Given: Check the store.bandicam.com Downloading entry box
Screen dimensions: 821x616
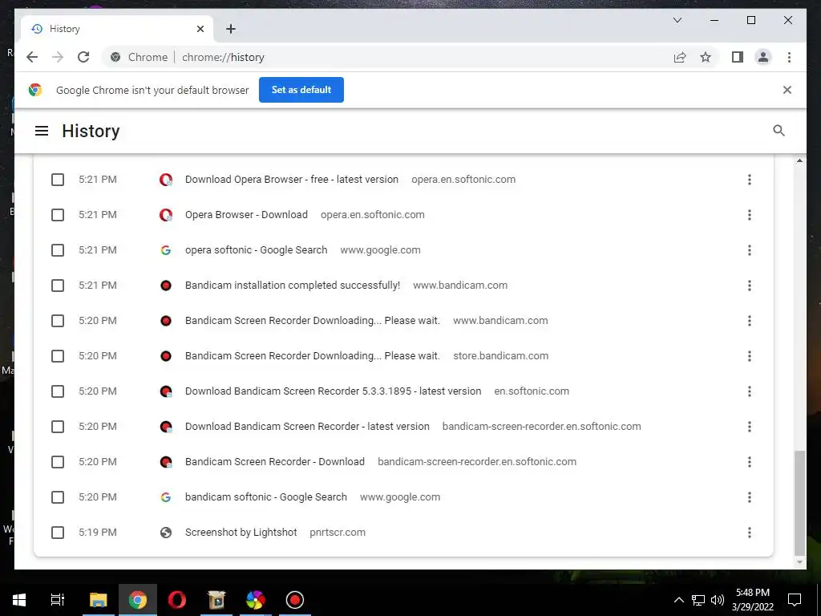Looking at the screenshot, I should [58, 356].
